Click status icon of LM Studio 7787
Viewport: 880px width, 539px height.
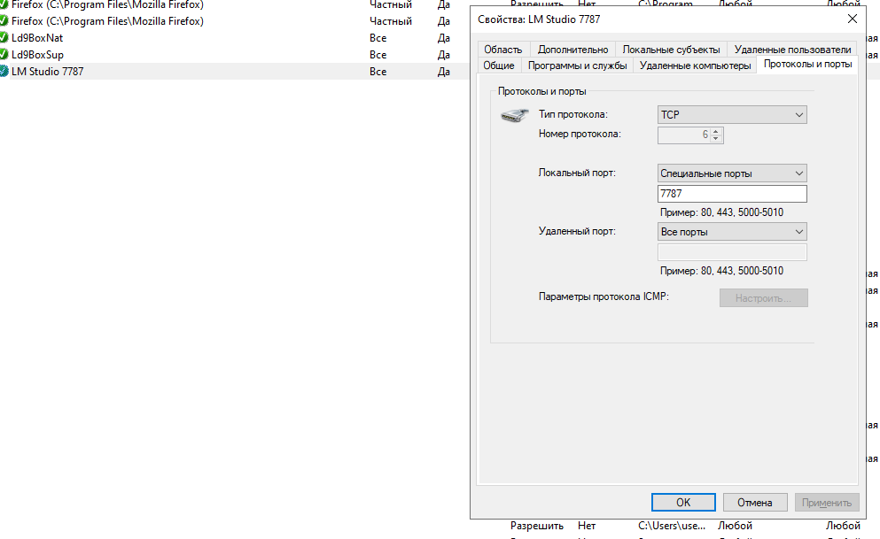click(4, 71)
